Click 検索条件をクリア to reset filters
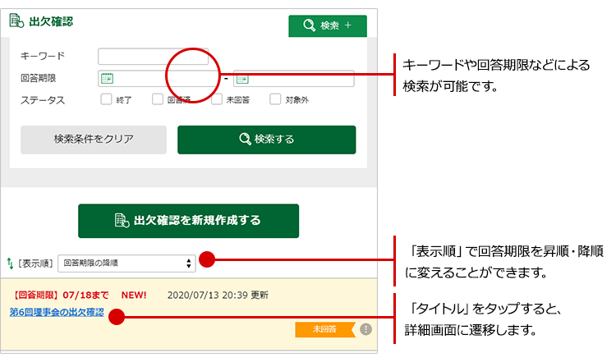This screenshot has height=362, width=616. click(x=94, y=140)
